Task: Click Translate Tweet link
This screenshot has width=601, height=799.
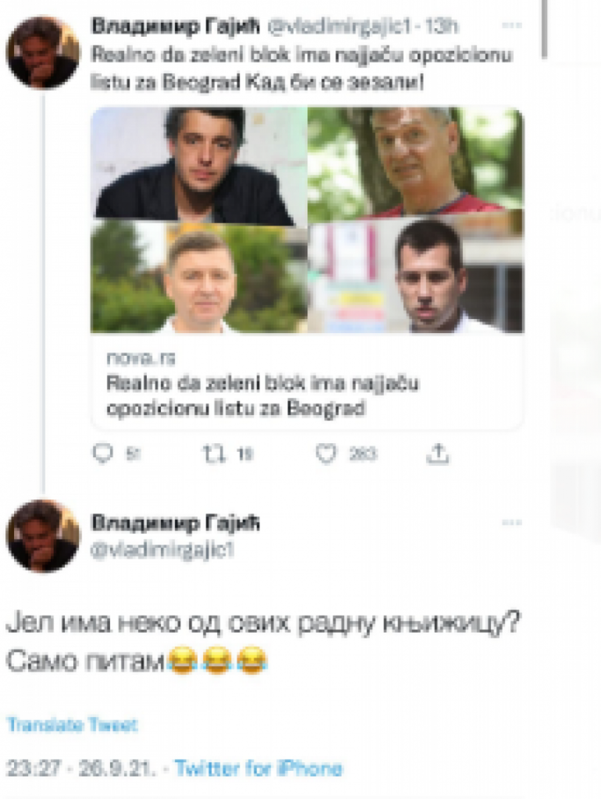Action: 72,725
